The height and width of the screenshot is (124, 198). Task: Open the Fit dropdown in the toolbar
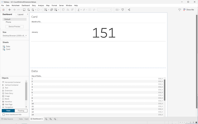coord(105,10)
